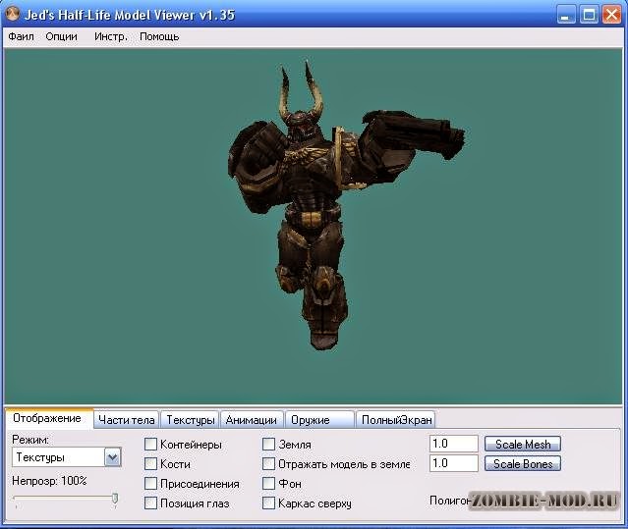The image size is (628, 529).
Task: Click the Scale Bones button
Action: pos(523,464)
